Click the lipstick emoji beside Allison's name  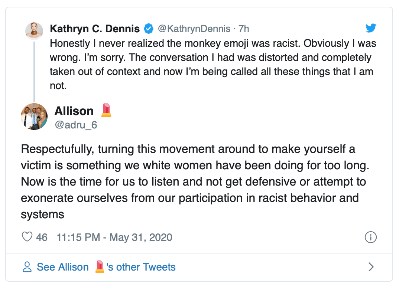[106, 111]
